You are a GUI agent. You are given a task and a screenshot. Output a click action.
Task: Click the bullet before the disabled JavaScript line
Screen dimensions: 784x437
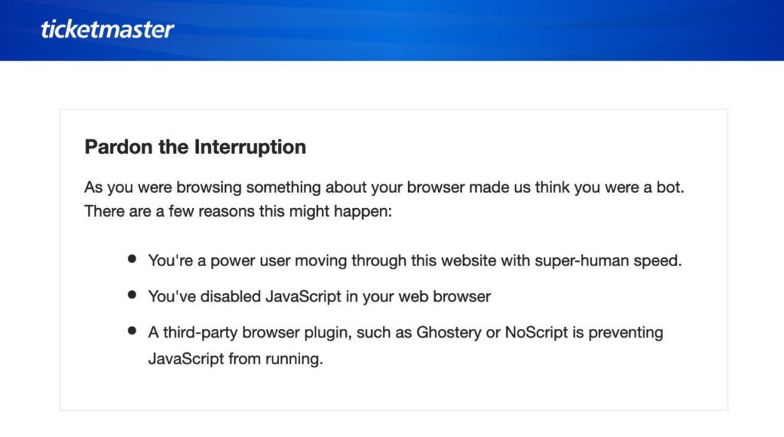[132, 294]
